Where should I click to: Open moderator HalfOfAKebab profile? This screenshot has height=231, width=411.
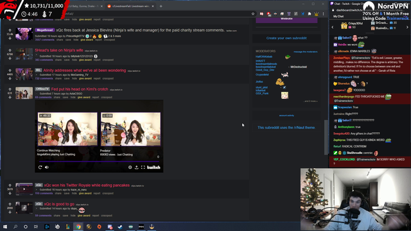tap(264, 56)
